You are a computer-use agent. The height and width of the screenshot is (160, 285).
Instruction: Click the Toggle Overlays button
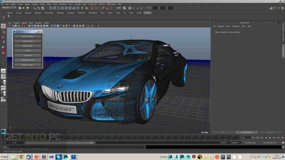(x=27, y=65)
